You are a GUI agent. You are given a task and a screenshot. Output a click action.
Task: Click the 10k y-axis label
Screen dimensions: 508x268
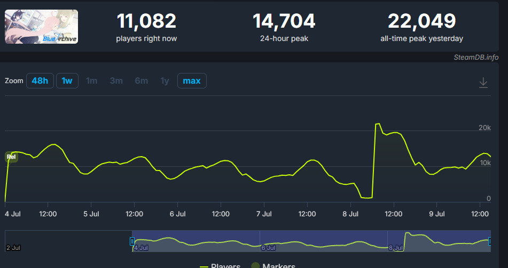tap(485, 163)
